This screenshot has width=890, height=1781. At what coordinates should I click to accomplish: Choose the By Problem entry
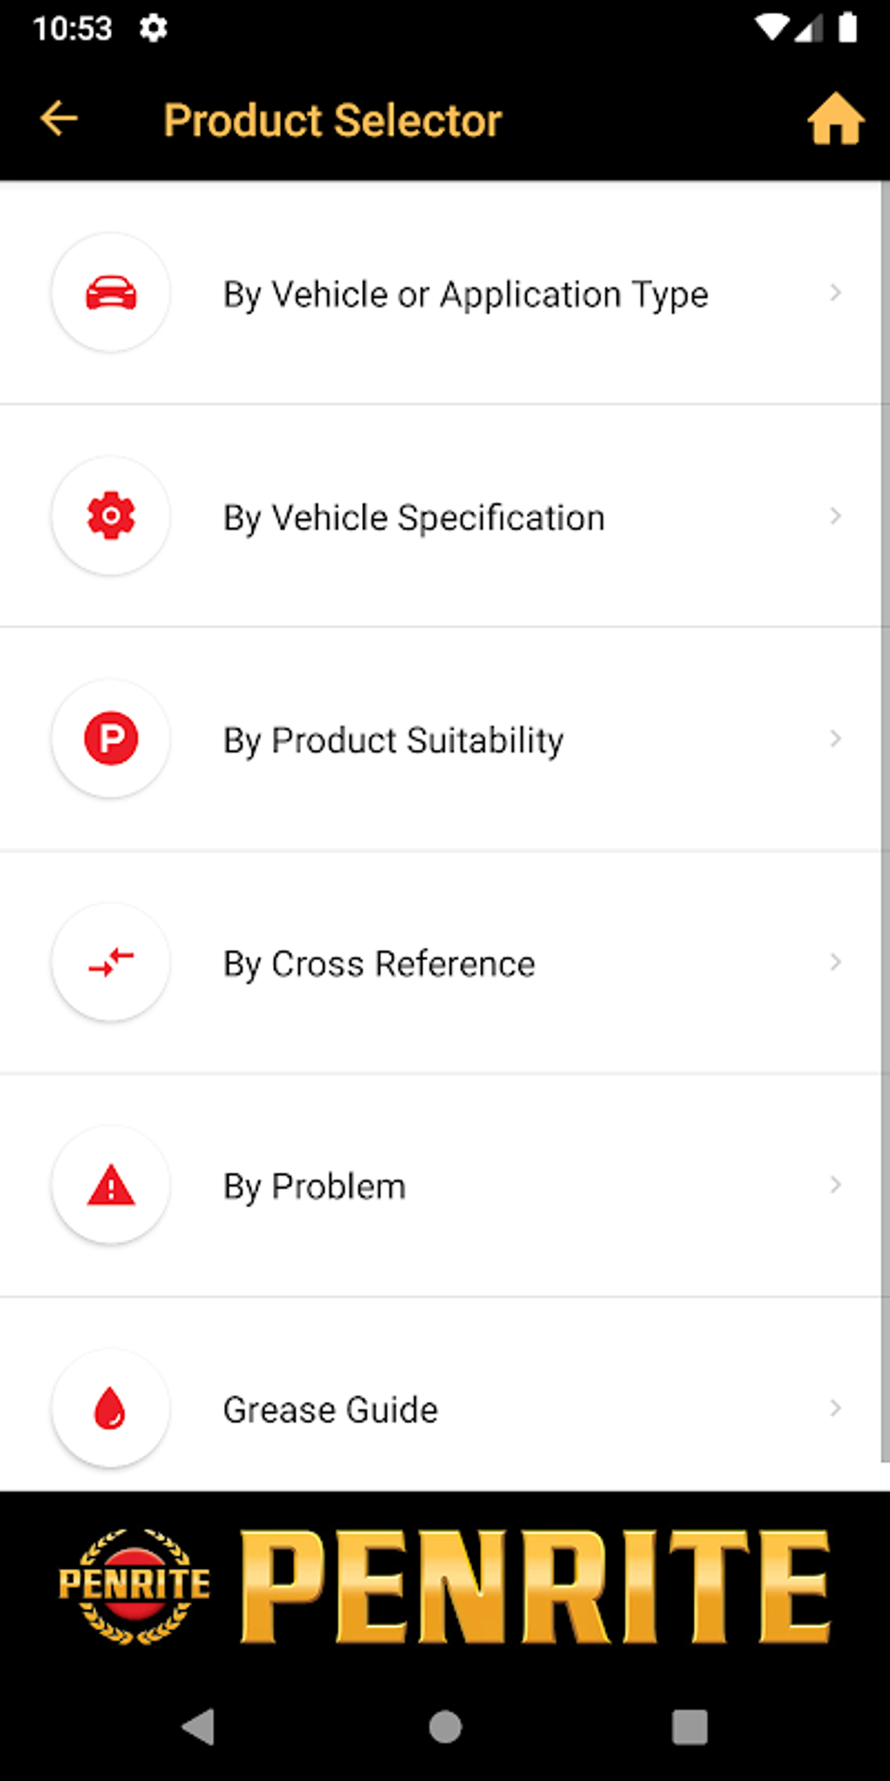[315, 1186]
